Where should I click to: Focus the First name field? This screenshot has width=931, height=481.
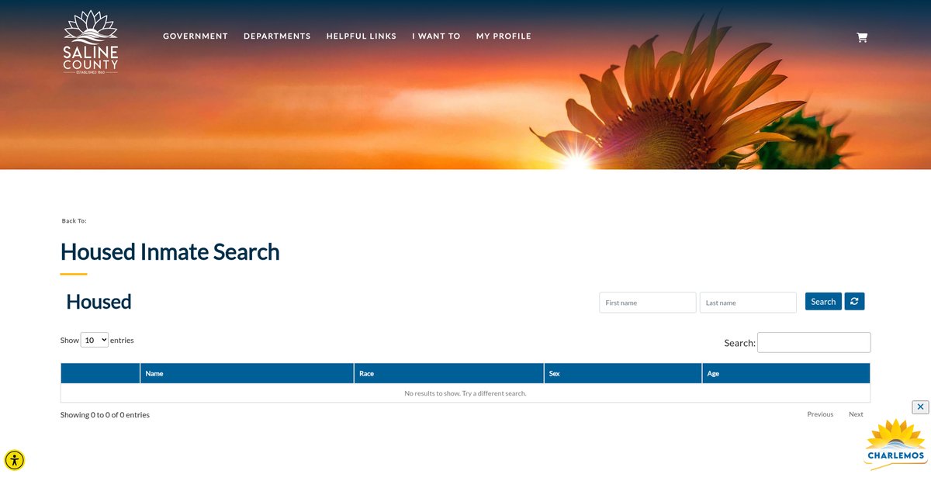pyautogui.click(x=647, y=303)
